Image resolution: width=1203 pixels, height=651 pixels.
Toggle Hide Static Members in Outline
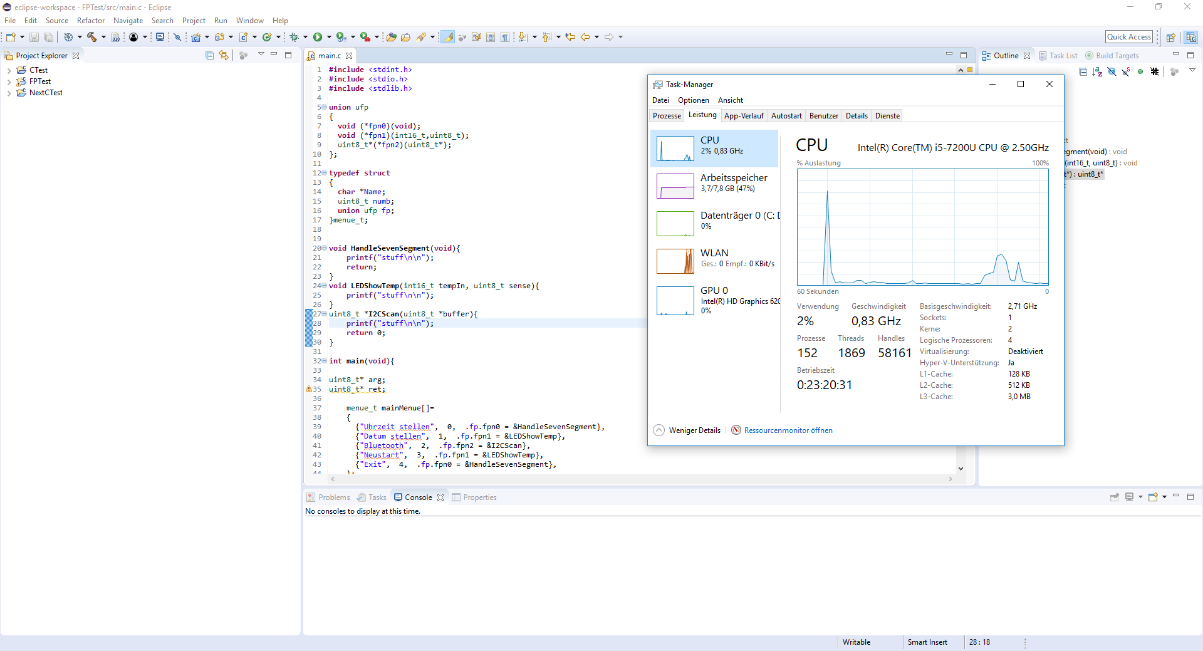(1126, 72)
